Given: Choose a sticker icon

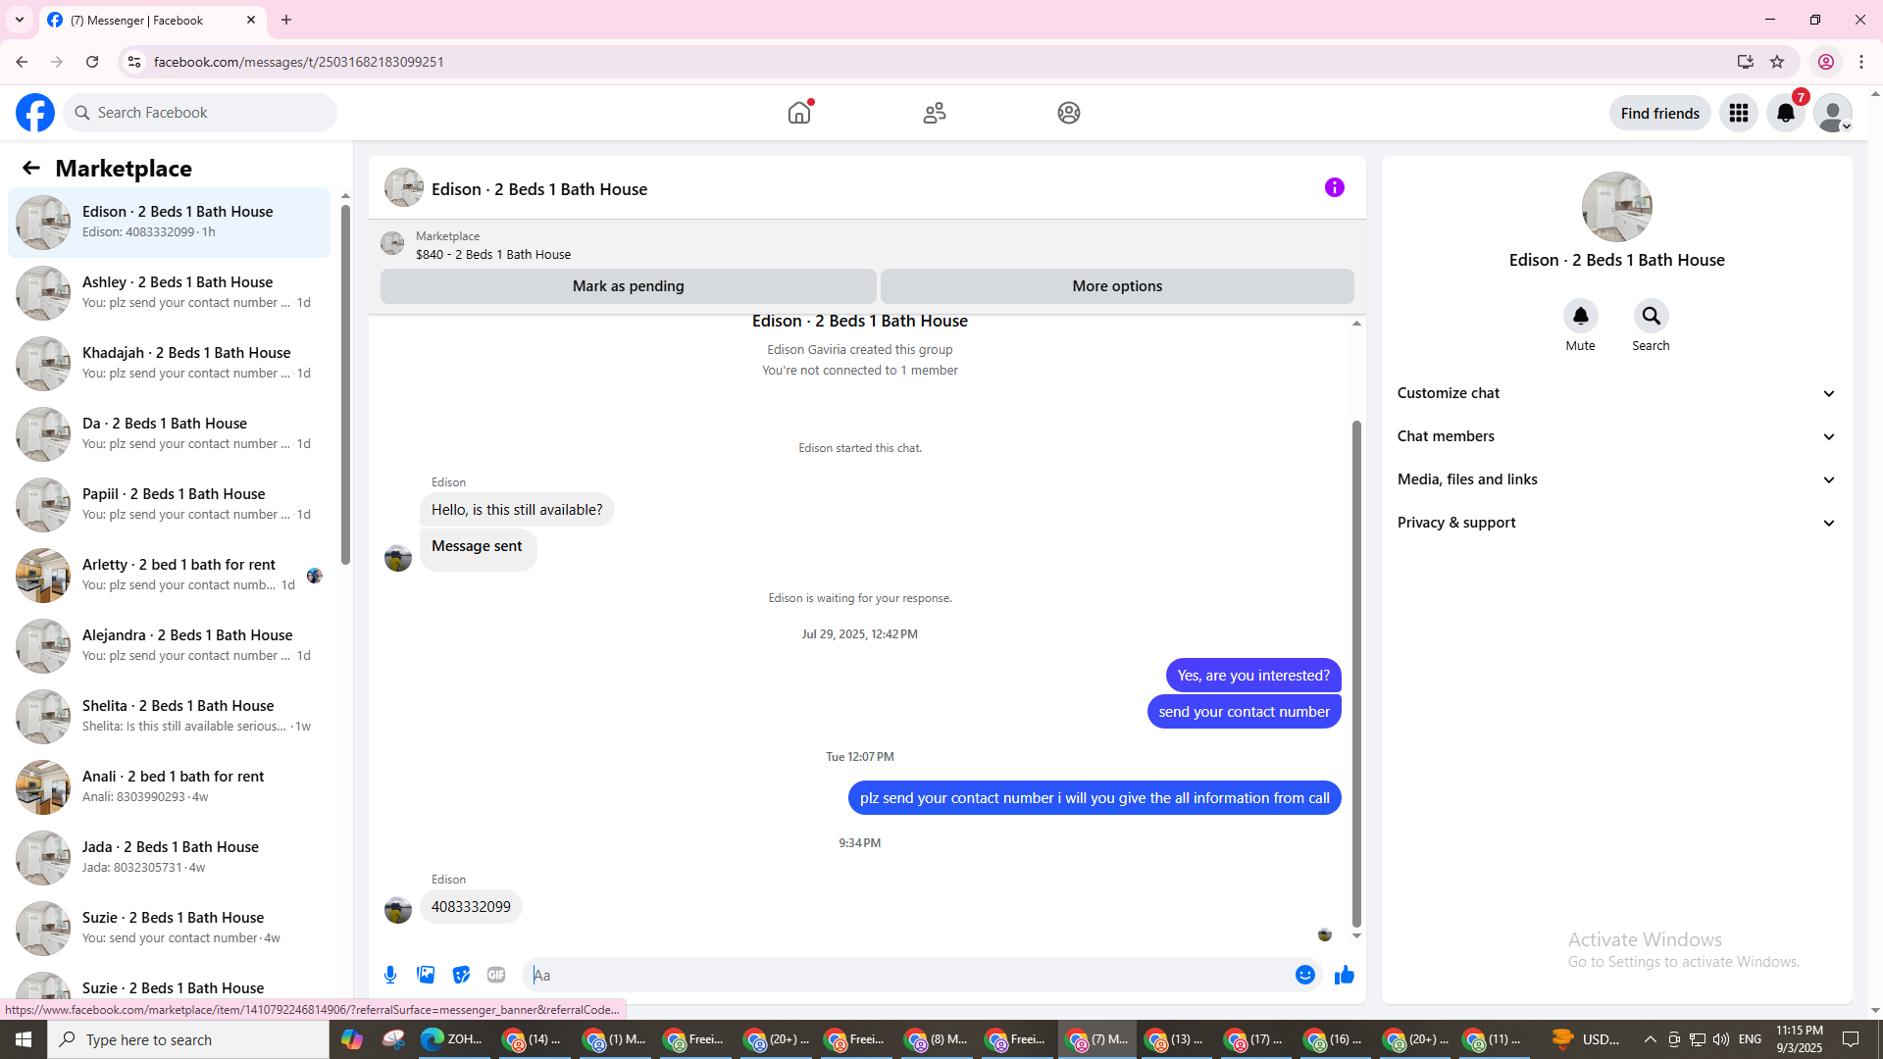Looking at the screenshot, I should [461, 975].
